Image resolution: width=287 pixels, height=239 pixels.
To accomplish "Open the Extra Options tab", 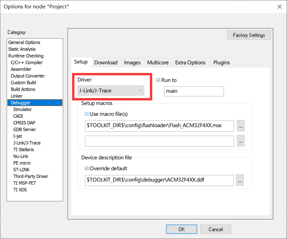I will pos(190,63).
